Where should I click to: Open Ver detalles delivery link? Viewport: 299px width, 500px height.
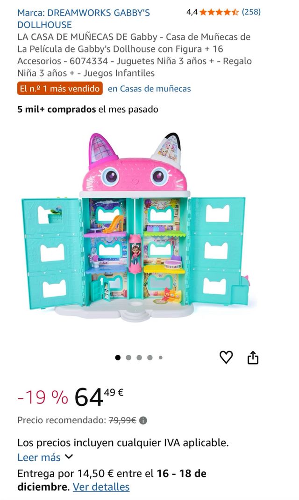click(101, 487)
